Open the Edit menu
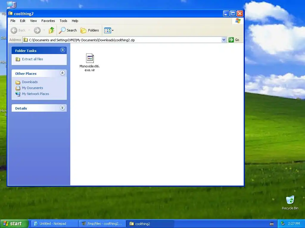Image resolution: width=305 pixels, height=228 pixels. coord(23,21)
